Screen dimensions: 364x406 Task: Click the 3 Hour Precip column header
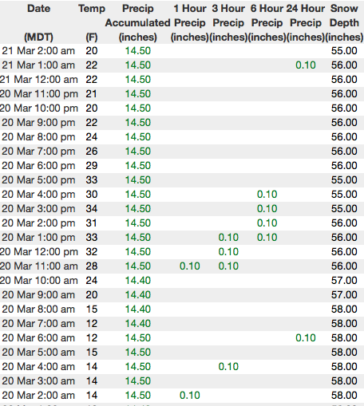pos(228,22)
